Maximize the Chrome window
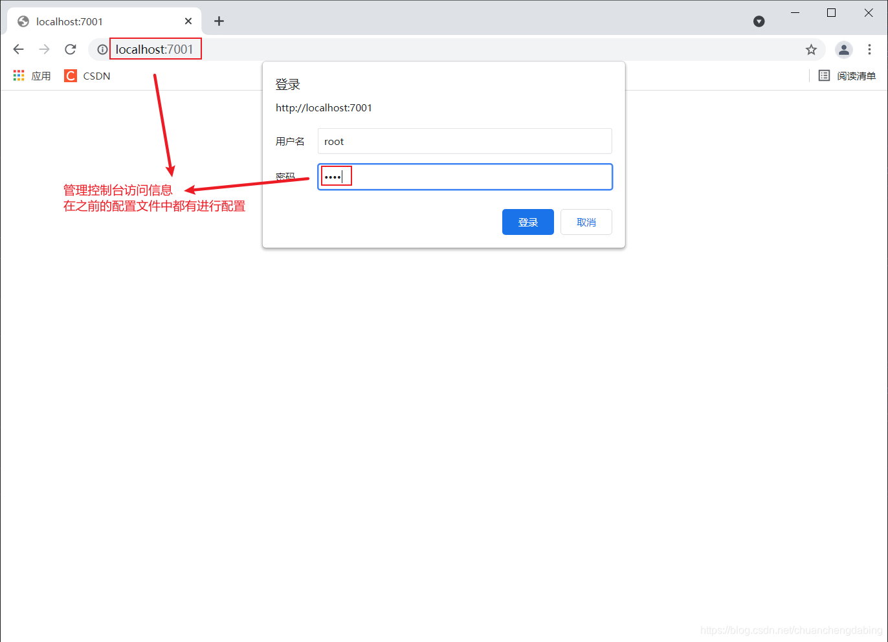The width and height of the screenshot is (888, 642). 832,12
